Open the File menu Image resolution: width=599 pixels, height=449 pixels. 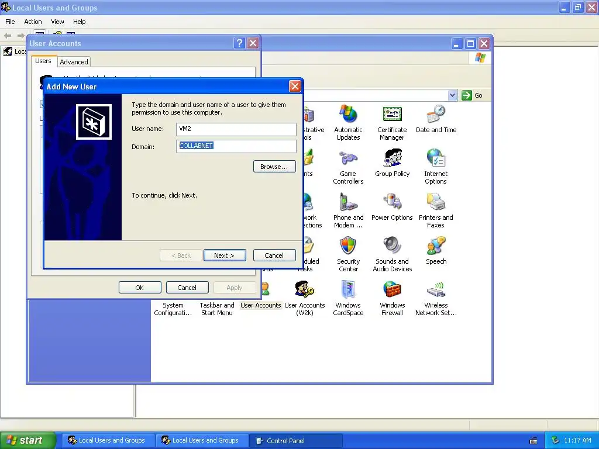(x=10, y=22)
